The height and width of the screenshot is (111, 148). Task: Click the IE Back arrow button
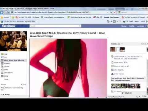point(2,13)
